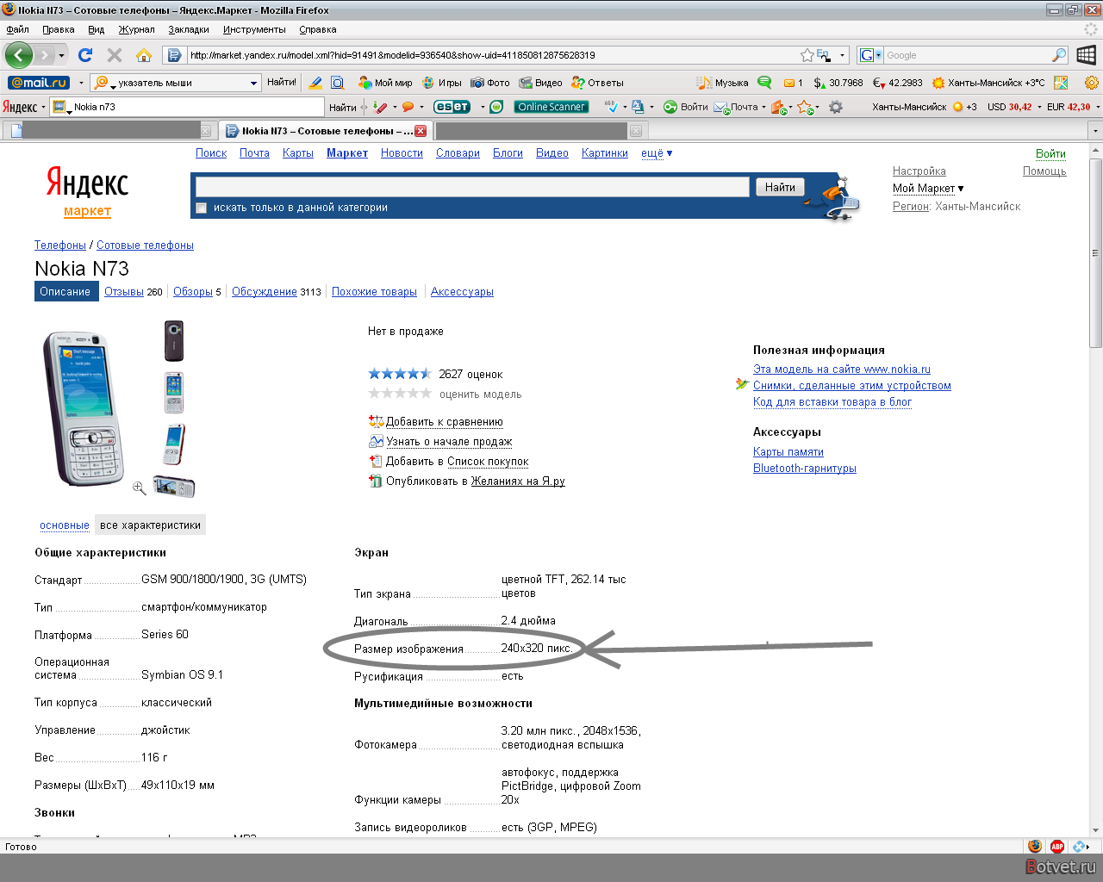Click the ESET logo button
This screenshot has width=1103, height=882.
pyautogui.click(x=452, y=107)
